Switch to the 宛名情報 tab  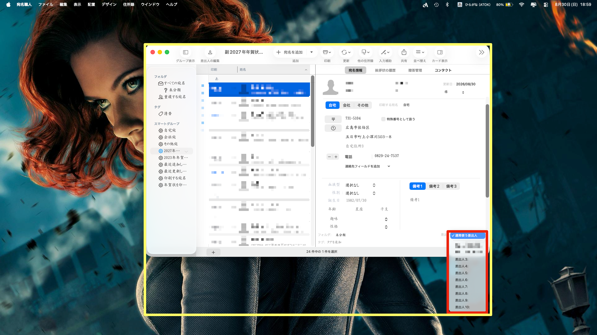point(355,70)
